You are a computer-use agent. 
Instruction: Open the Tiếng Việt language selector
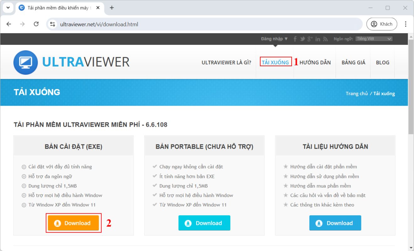coord(374,38)
